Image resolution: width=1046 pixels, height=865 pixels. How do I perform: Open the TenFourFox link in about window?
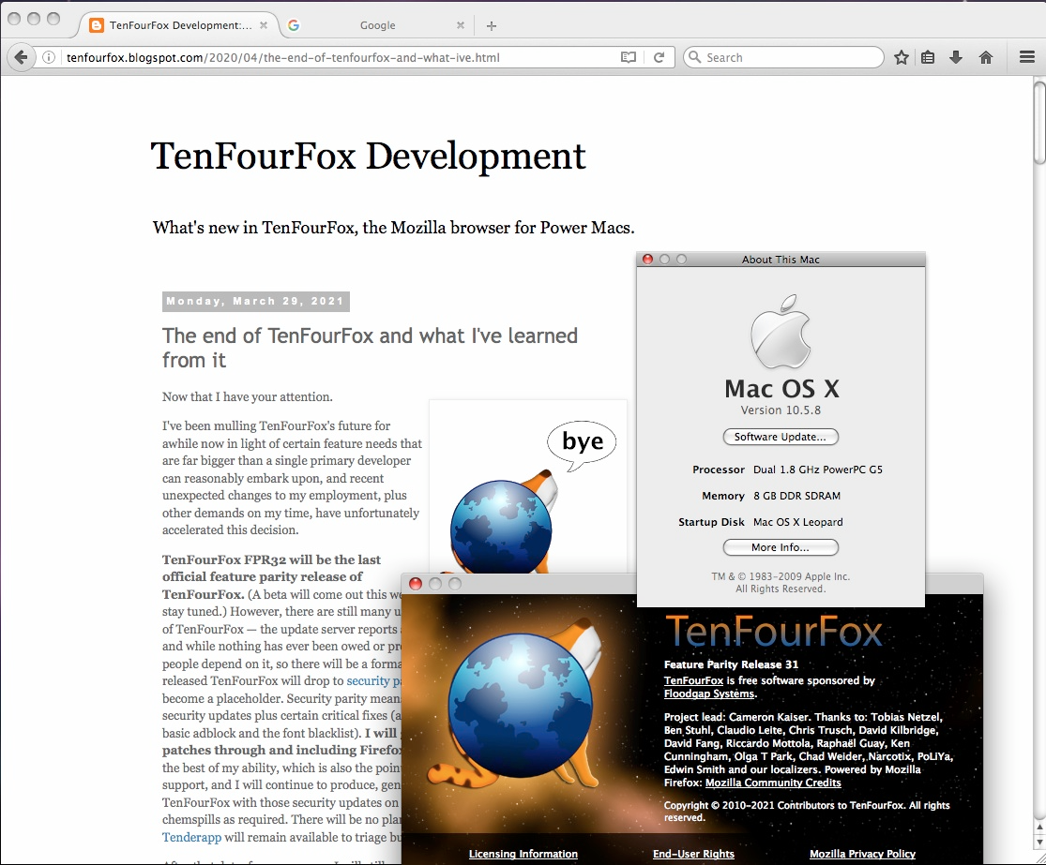tap(693, 680)
